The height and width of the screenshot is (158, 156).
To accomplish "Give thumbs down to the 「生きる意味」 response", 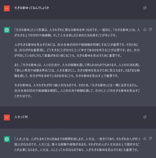I will (x=150, y=29).
